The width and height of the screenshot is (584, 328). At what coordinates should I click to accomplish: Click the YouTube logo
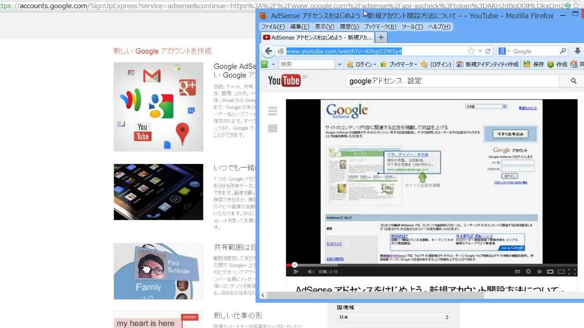(x=284, y=81)
